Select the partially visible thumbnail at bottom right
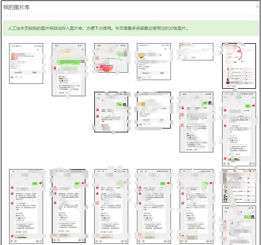 tap(239, 225)
